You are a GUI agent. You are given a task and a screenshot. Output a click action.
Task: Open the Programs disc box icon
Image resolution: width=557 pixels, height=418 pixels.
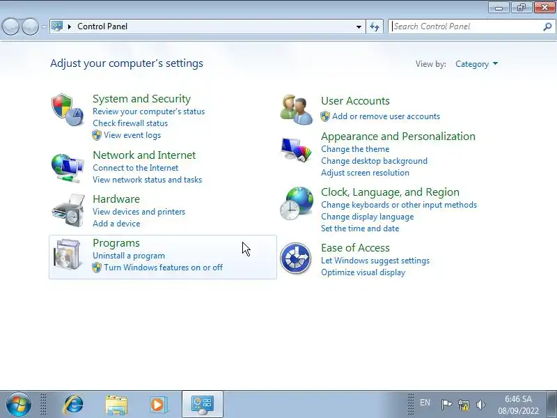tap(68, 254)
